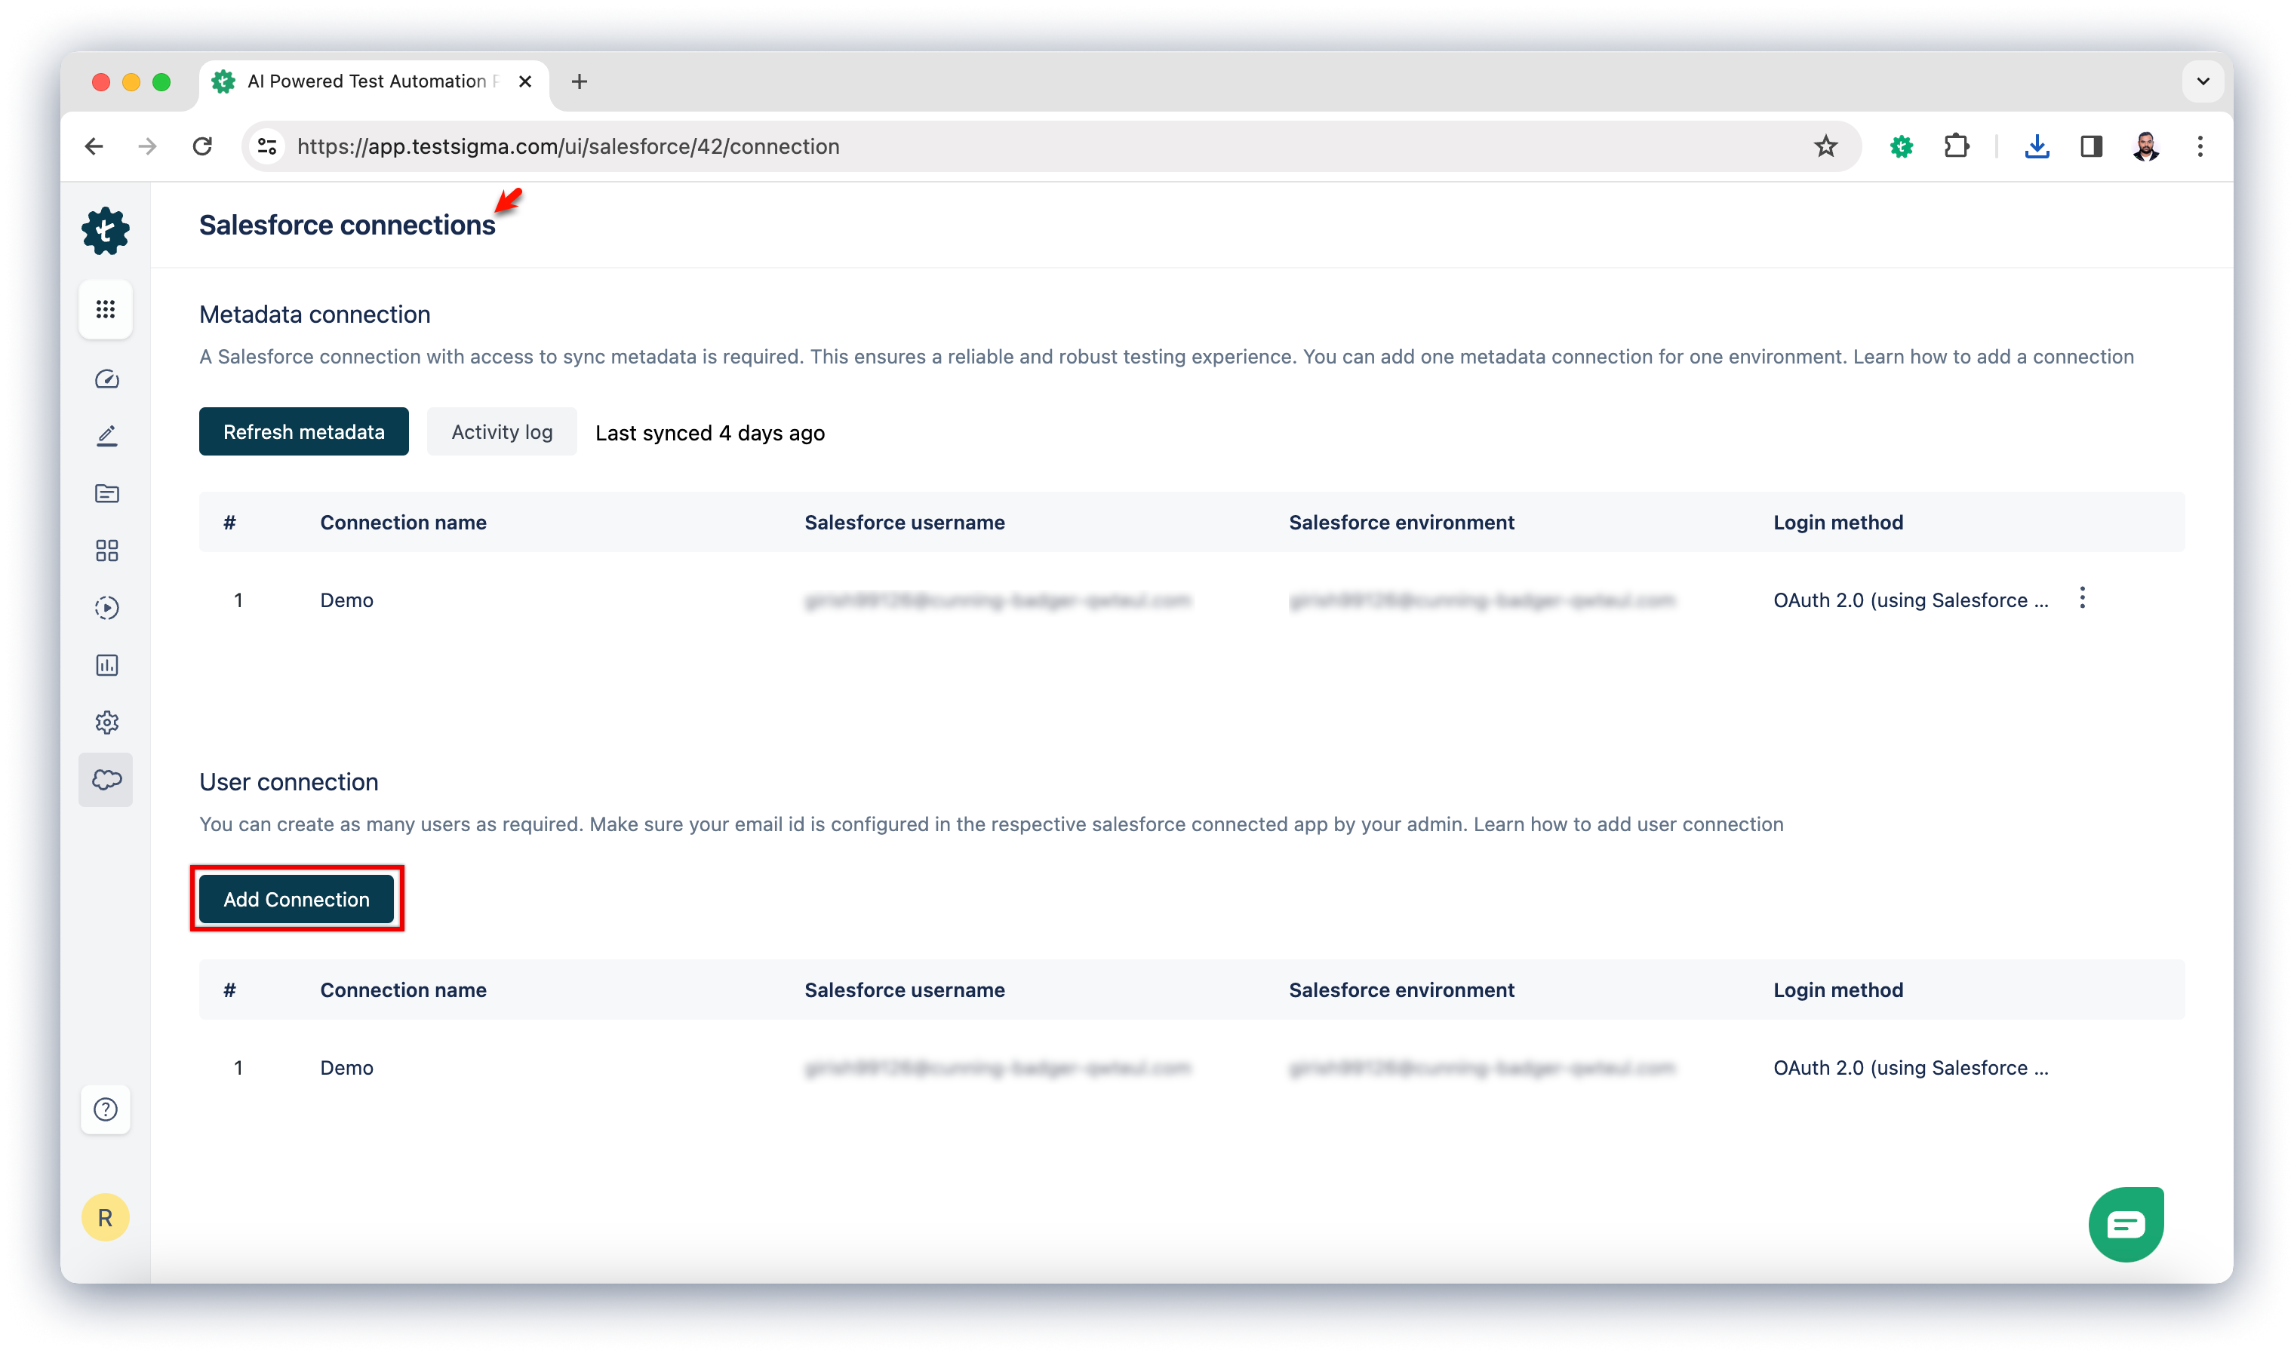Click Connection name header in Metadata table
2294x1353 pixels.
coord(403,523)
